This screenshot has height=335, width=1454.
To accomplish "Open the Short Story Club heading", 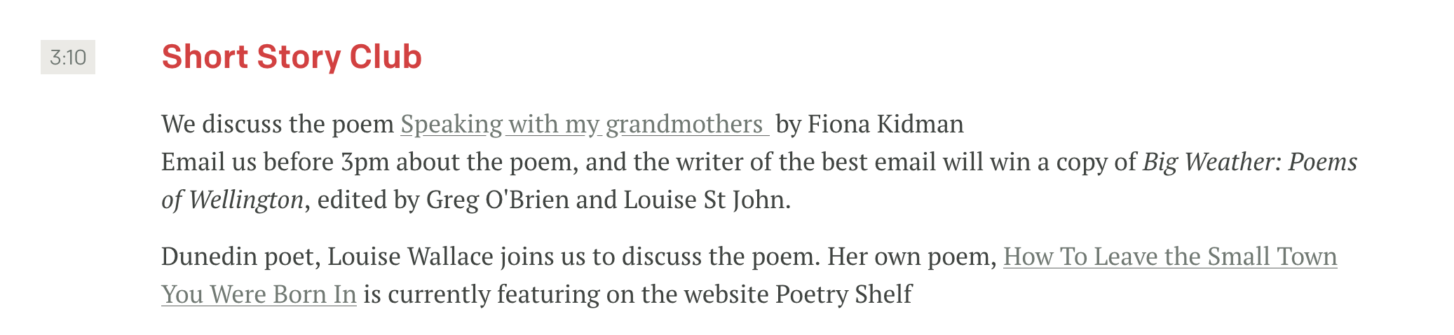I will pos(291,57).
